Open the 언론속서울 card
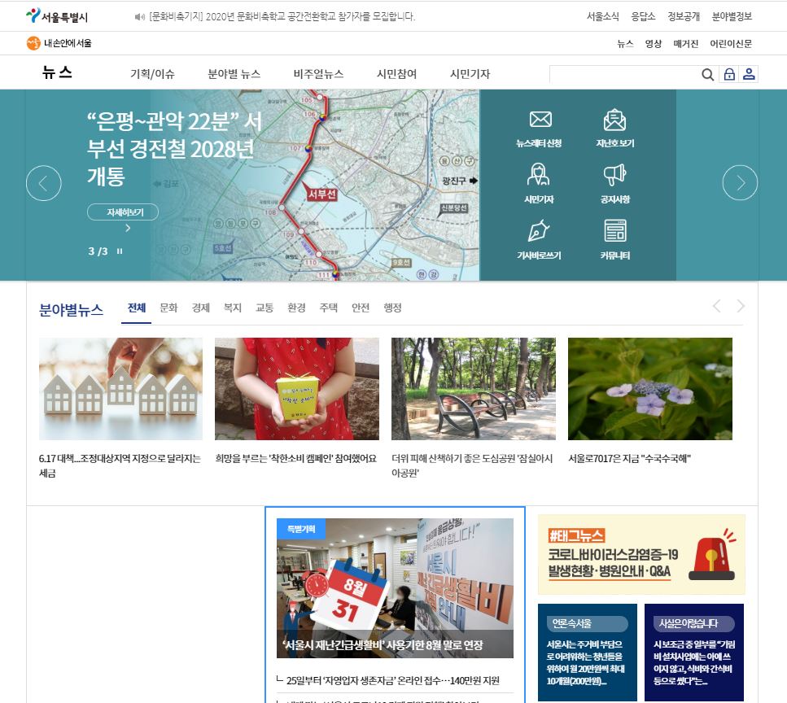 [588, 653]
